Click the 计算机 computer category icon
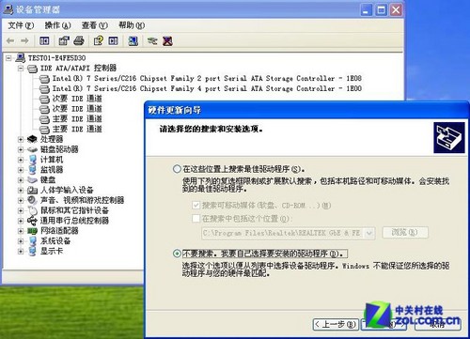 point(32,160)
